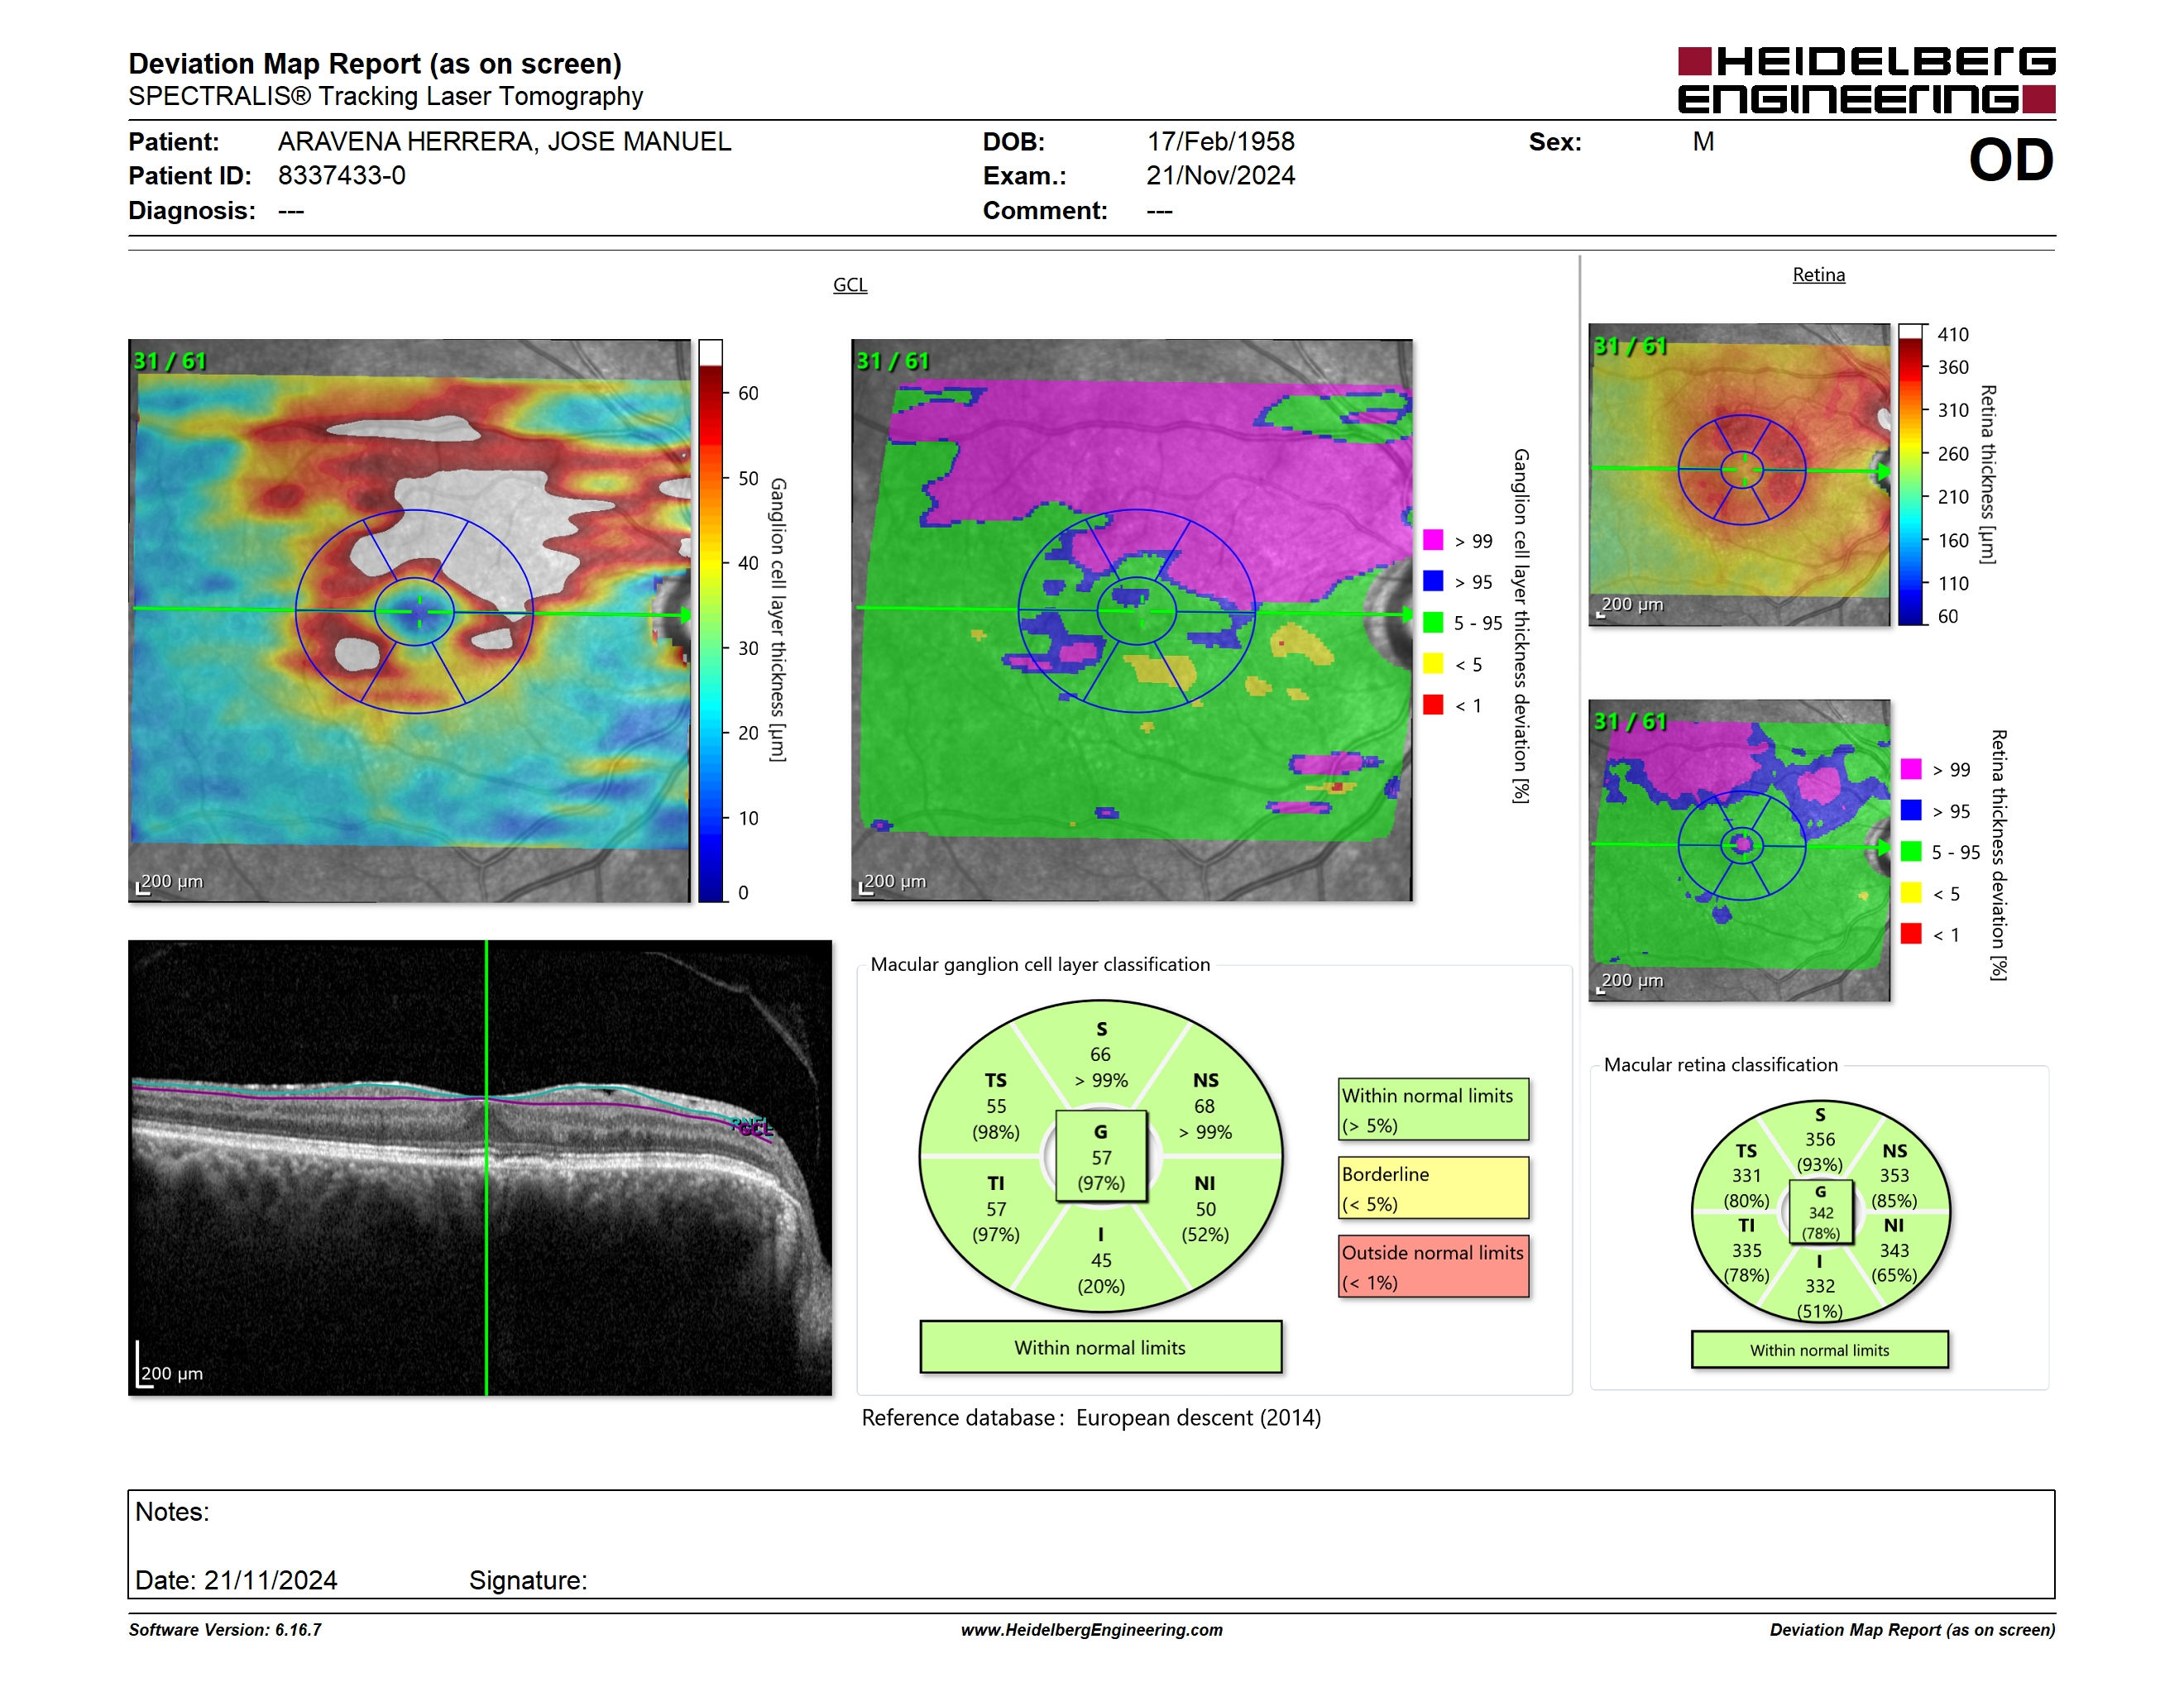Click SPECTRALIS Tracking Laser Tomography subtitle
Screen dimensions: 2184x1687
click(385, 97)
